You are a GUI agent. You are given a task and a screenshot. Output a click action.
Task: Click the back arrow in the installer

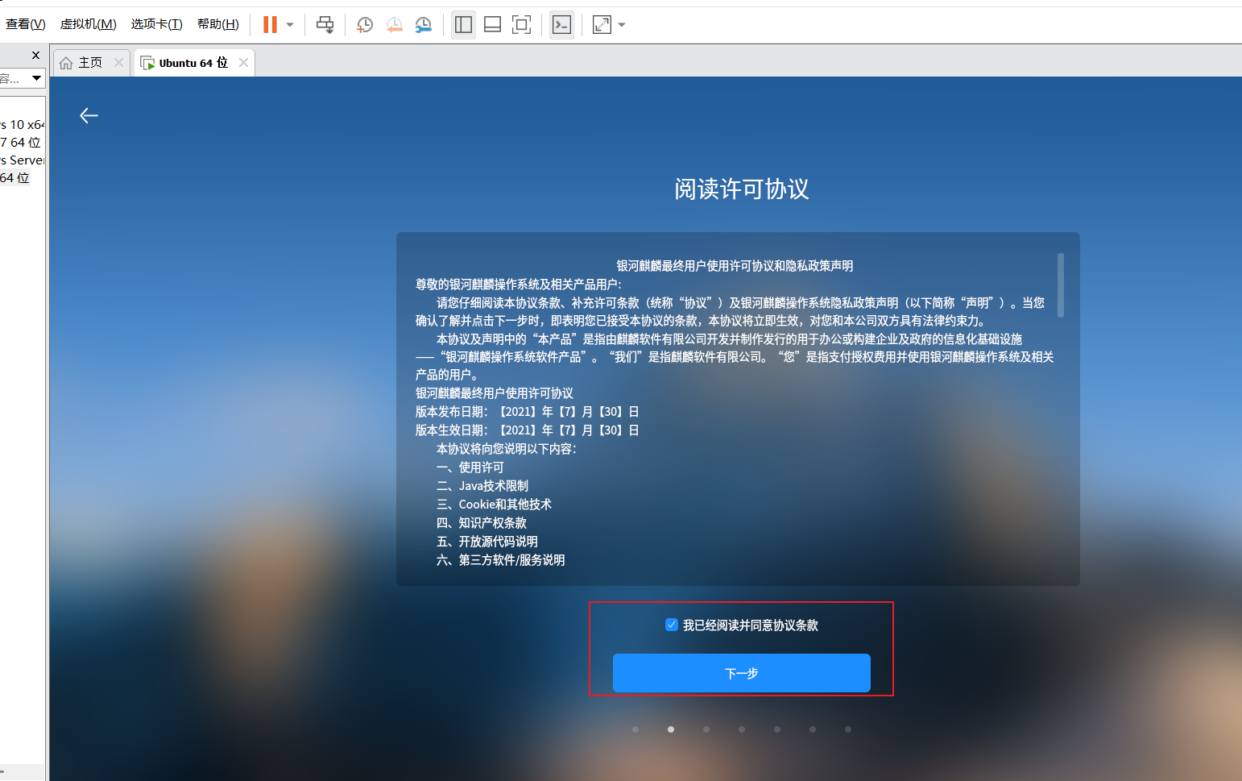pos(89,116)
